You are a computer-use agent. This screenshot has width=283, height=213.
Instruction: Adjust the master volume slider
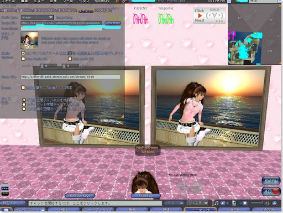pyautogui.click(x=256, y=203)
